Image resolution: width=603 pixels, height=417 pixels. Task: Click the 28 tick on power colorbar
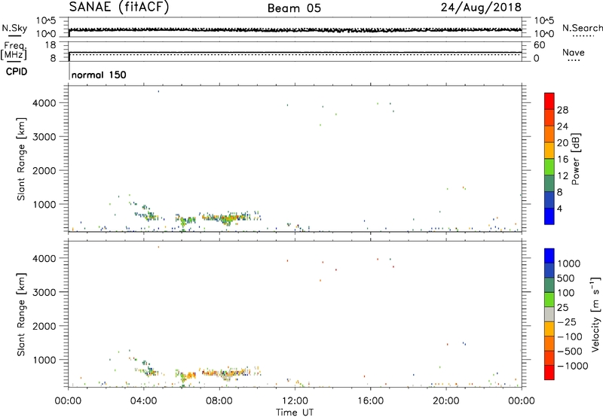click(562, 110)
